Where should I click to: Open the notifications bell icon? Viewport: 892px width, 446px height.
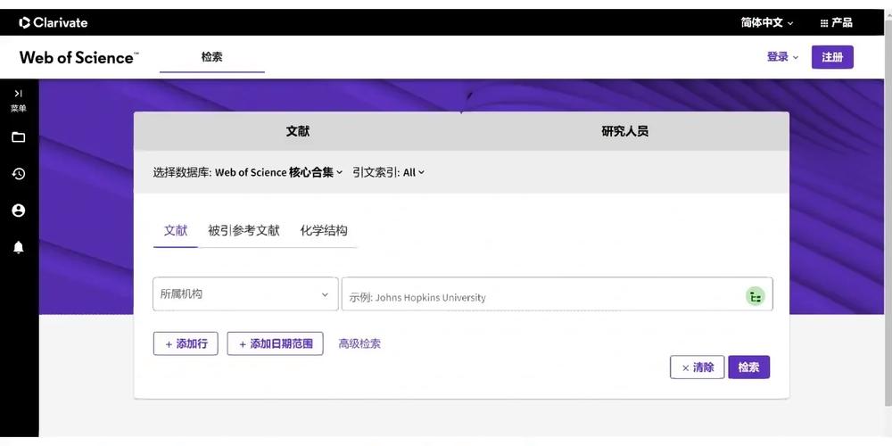18,247
